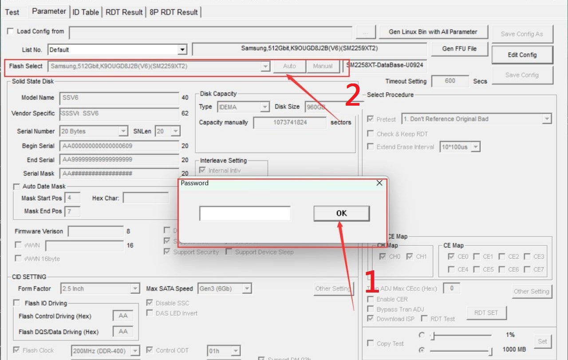Image resolution: width=568 pixels, height=360 pixels.
Task: Click the Vendor Specific field
Action: [119, 114]
